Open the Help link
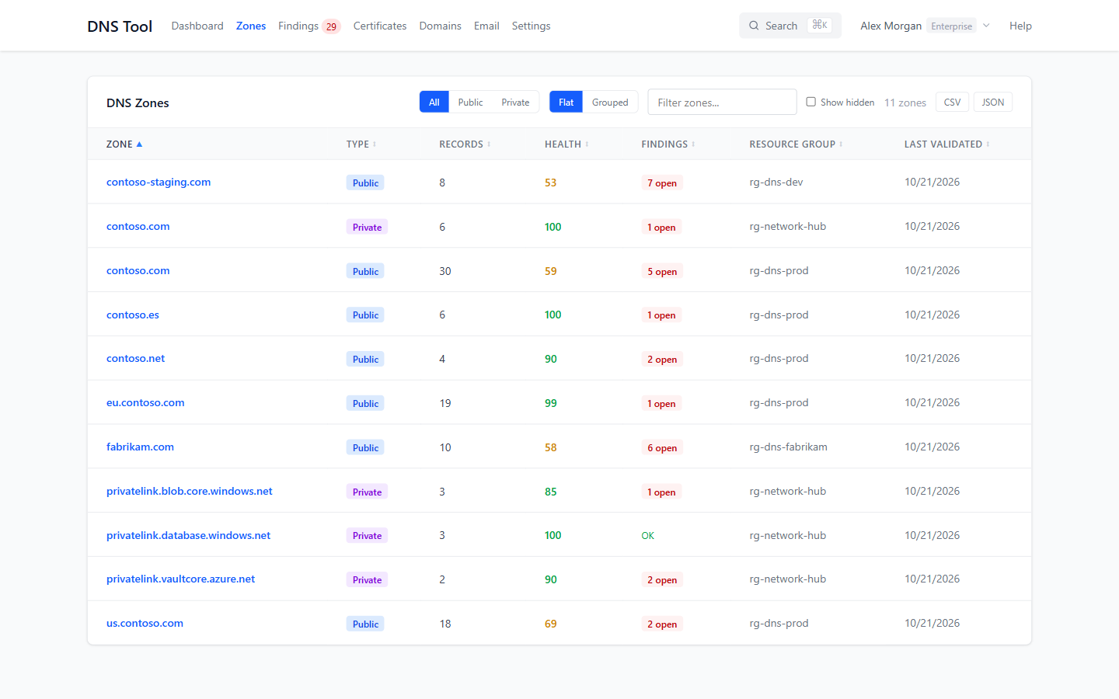 point(1020,26)
